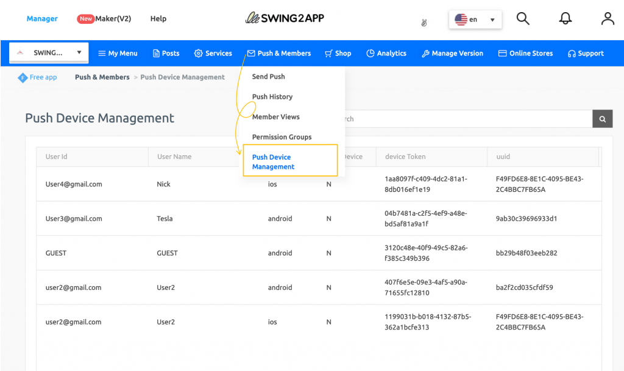Click the Swing2App logo
The height and width of the screenshot is (371, 624).
[284, 18]
